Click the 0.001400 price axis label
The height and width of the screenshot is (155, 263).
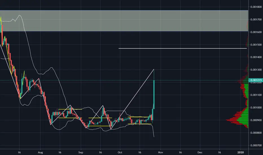(256, 57)
